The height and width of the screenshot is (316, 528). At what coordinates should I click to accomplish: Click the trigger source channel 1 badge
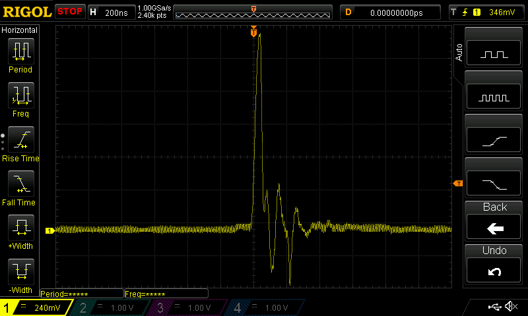coord(477,13)
